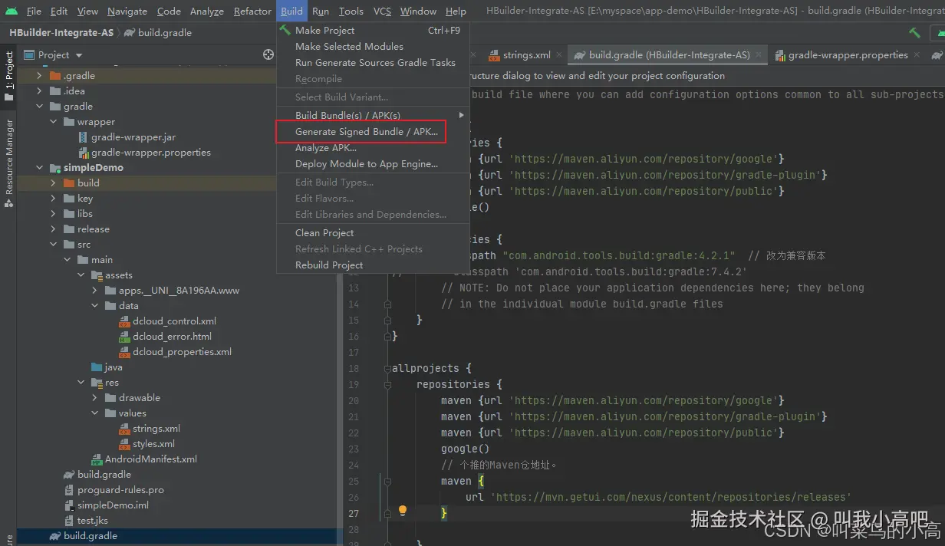Choose Clean Project menu item
Viewport: 945px width, 546px height.
click(373, 232)
